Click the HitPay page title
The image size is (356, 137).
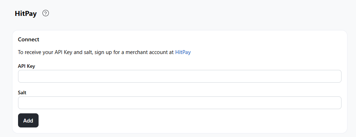click(x=25, y=13)
